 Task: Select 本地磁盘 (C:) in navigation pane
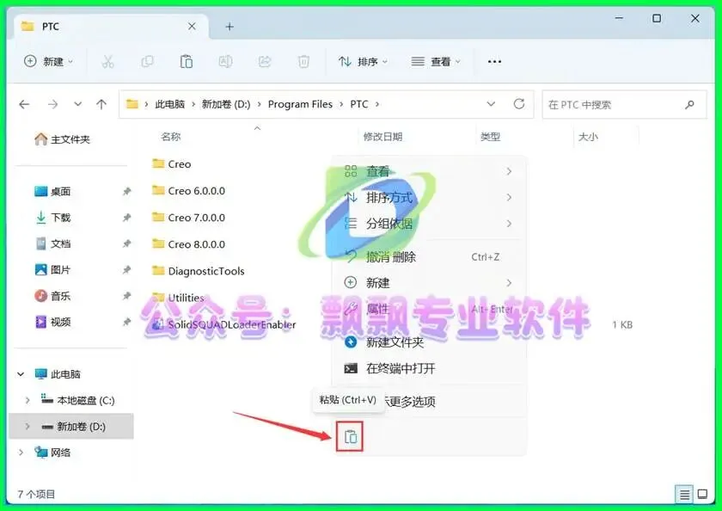point(77,400)
